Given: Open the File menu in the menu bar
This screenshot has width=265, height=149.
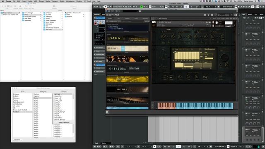Looking at the screenshot, I should (x=14, y=1).
